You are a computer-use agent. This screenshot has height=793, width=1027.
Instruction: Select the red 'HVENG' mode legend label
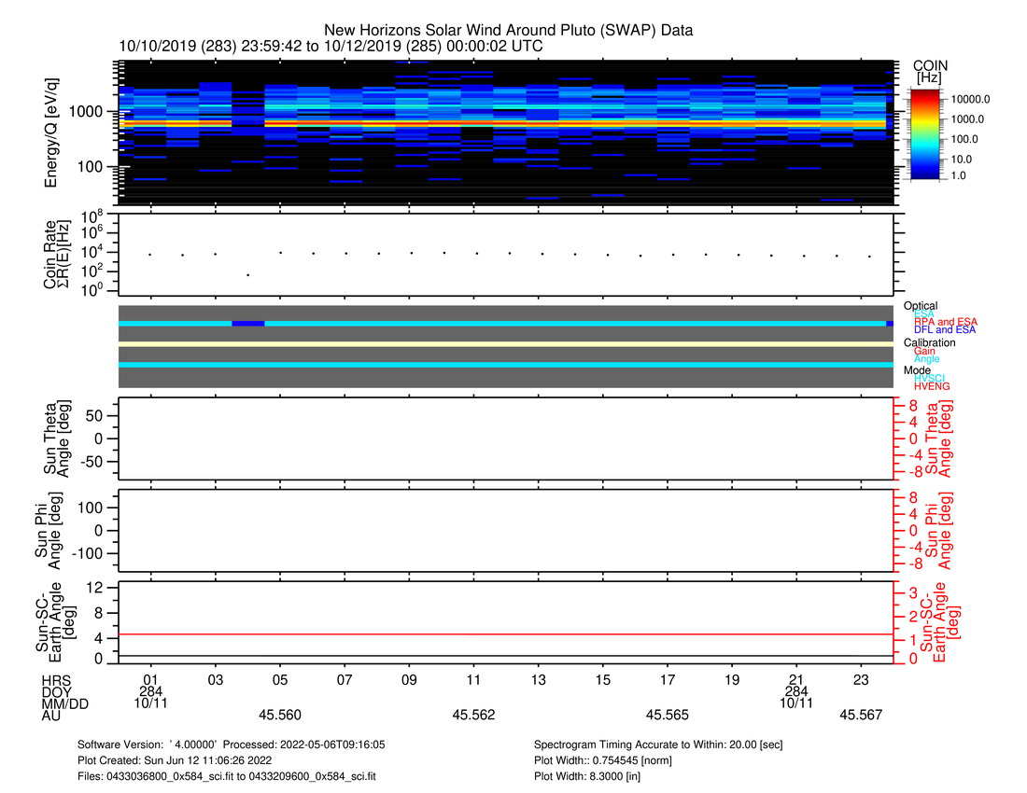coord(932,386)
